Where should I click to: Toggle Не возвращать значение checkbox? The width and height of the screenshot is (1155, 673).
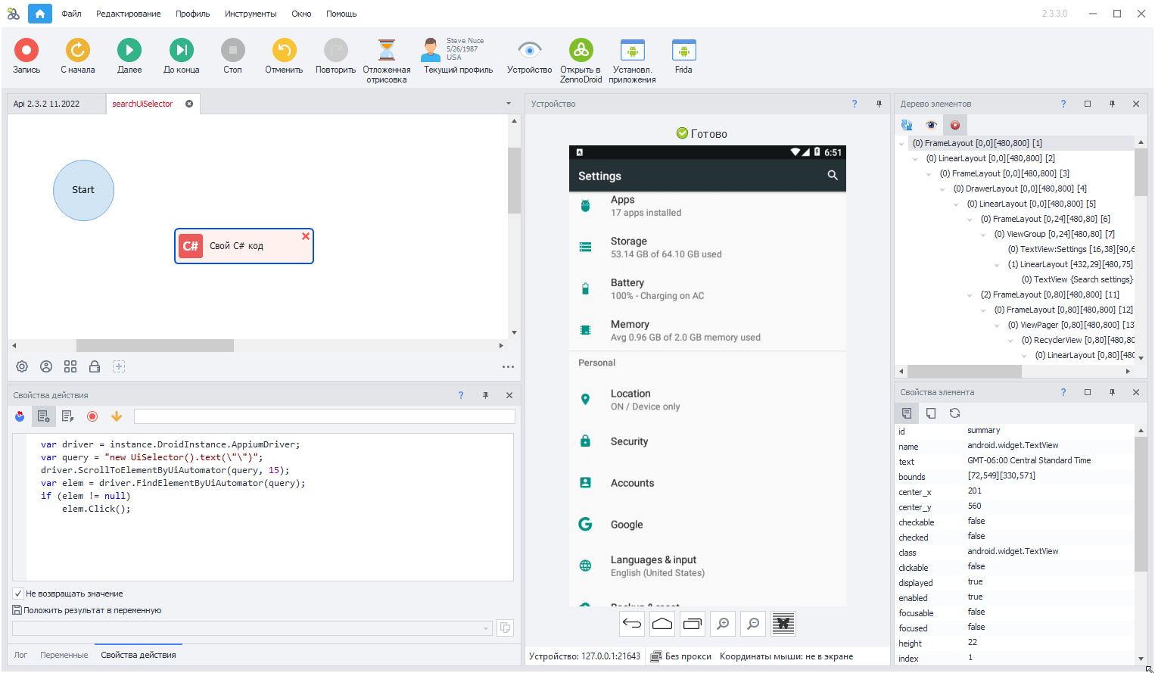[x=18, y=594]
